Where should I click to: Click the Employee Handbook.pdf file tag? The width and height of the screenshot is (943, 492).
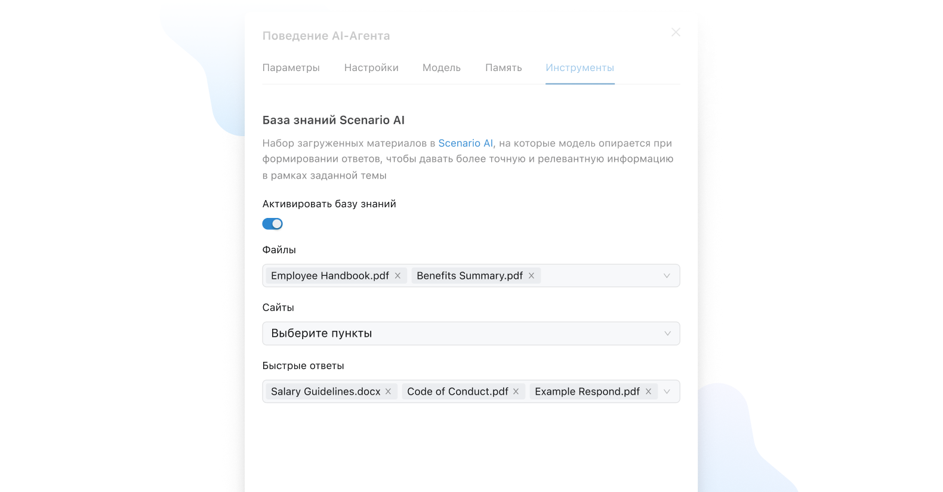point(329,276)
